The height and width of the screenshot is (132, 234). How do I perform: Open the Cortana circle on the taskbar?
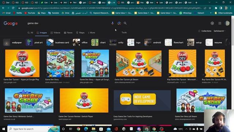tap(63, 129)
